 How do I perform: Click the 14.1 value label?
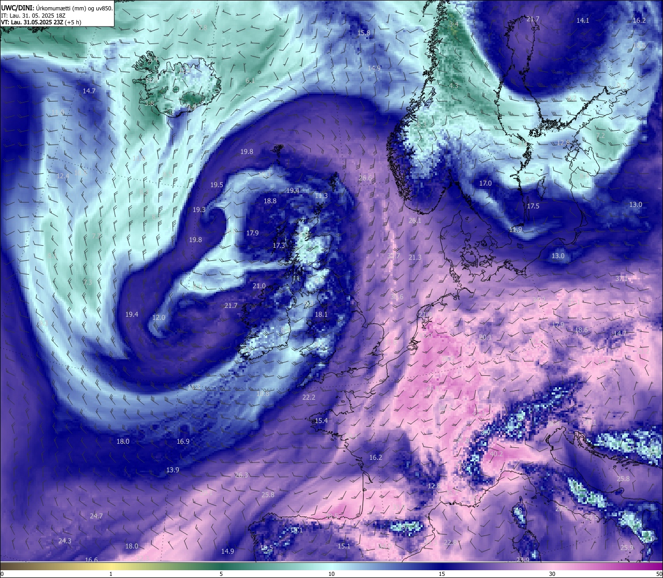click(583, 21)
